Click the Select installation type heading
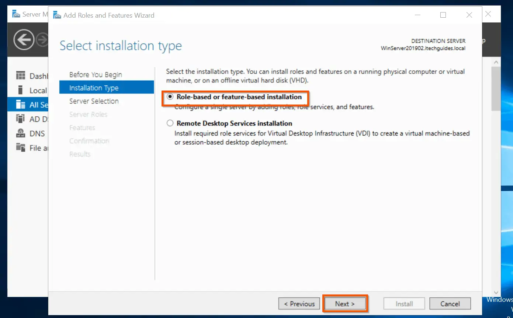Image resolution: width=513 pixels, height=318 pixels. (121, 46)
